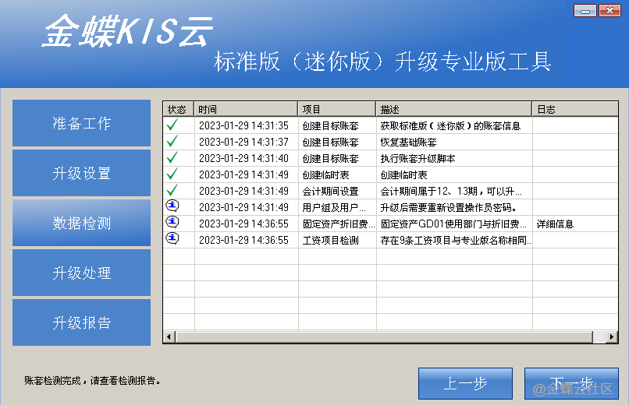
Task: Click green checkmark for 恢复基础账套 row
Action: point(172,141)
